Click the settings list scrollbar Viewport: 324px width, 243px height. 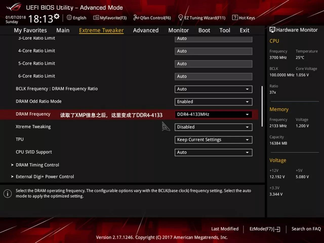point(262,106)
